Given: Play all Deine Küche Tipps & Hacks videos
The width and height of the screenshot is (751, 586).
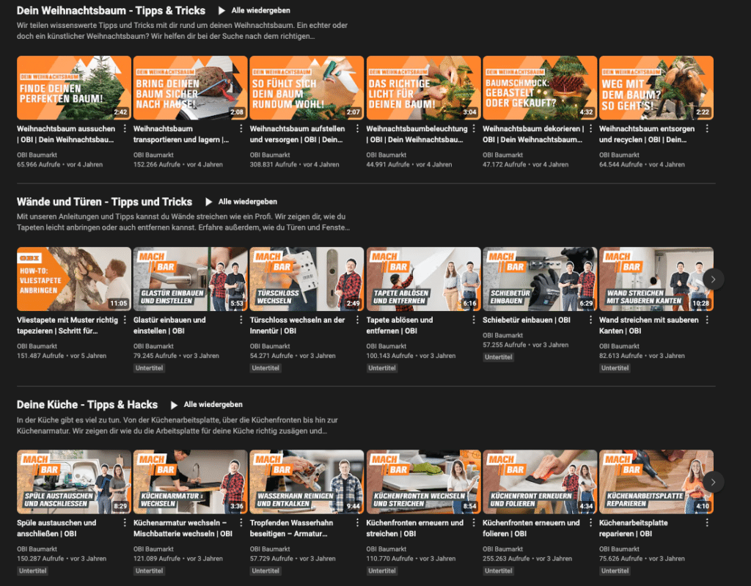Looking at the screenshot, I should (207, 405).
